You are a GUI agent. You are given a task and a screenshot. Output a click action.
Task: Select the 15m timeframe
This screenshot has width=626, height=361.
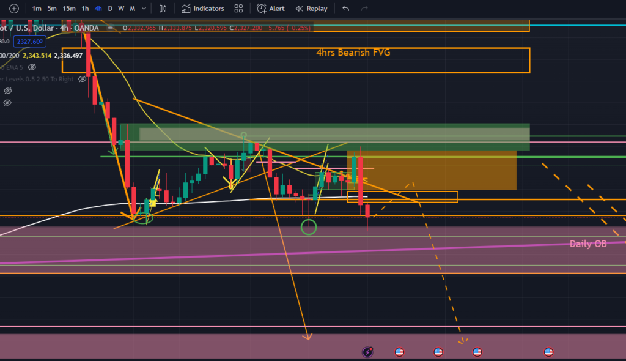[69, 9]
